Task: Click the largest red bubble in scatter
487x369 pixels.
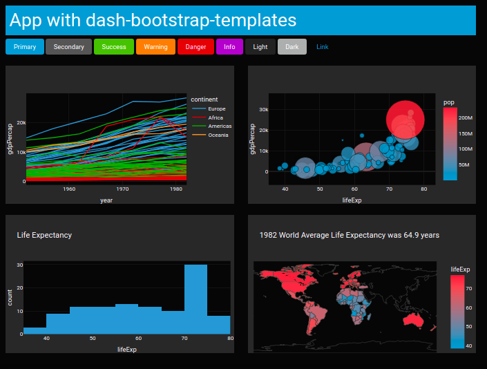Action: pyautogui.click(x=405, y=120)
